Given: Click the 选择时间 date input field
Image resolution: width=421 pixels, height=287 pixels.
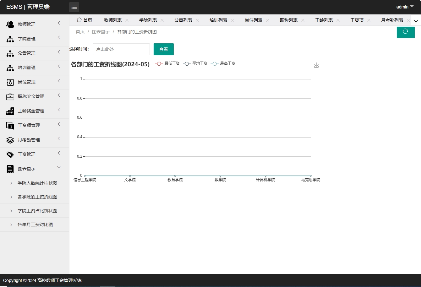Looking at the screenshot, I should tap(121, 49).
